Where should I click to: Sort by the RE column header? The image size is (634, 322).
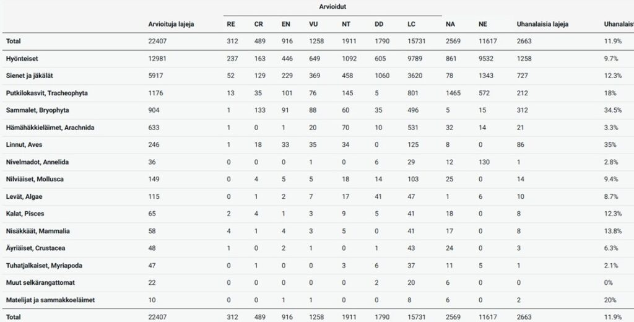231,24
